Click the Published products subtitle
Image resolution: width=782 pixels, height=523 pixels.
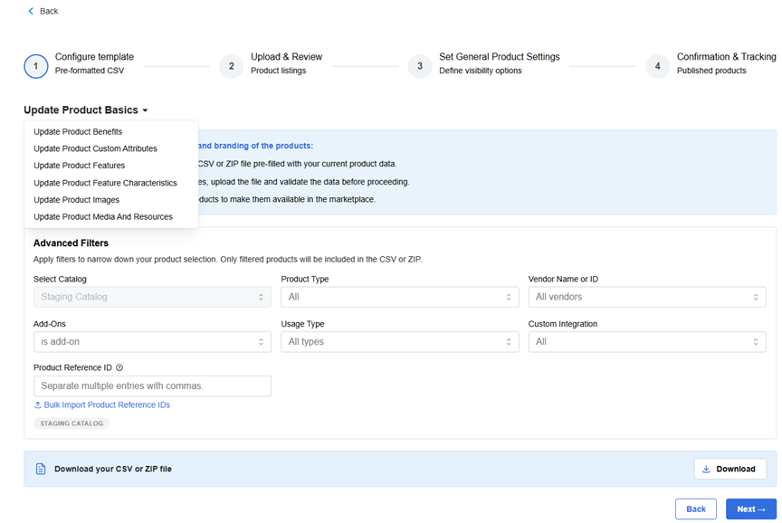point(711,71)
